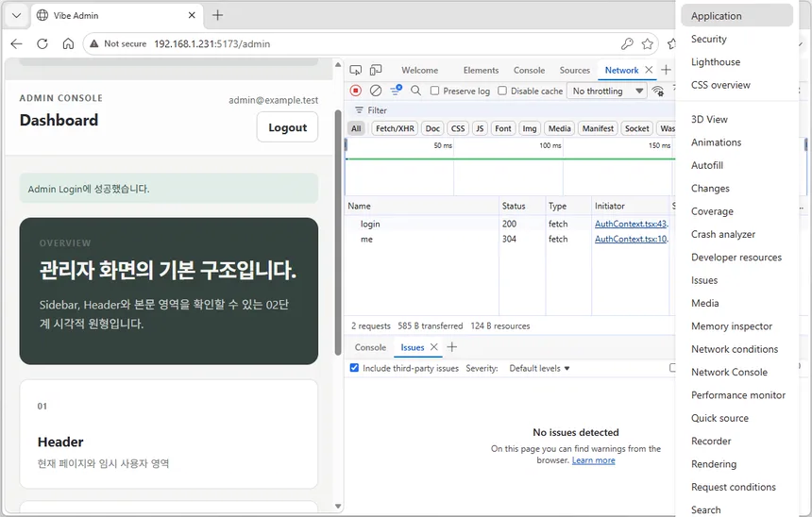Switch to Console devtools tab
This screenshot has width=812, height=517.
click(530, 71)
